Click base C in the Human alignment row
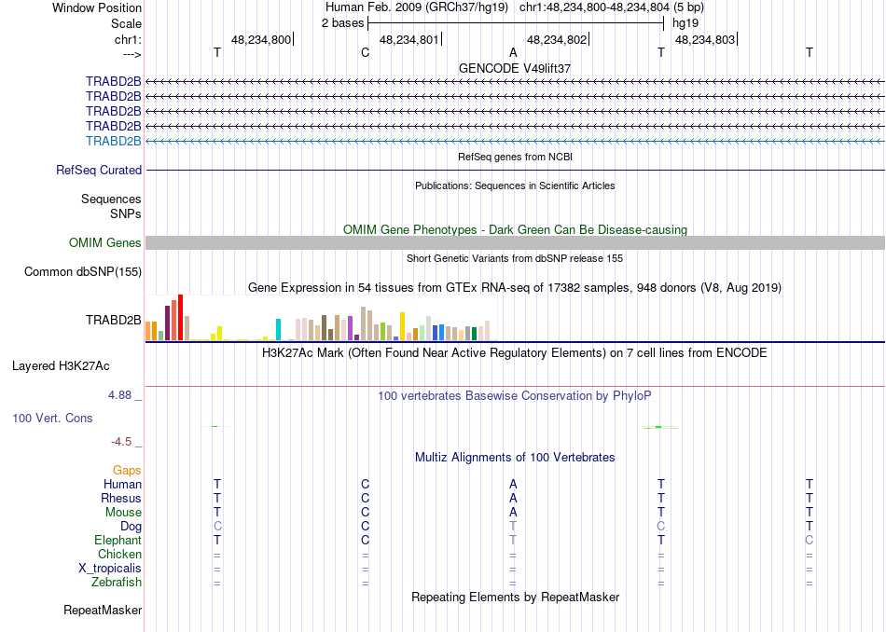 [x=365, y=484]
